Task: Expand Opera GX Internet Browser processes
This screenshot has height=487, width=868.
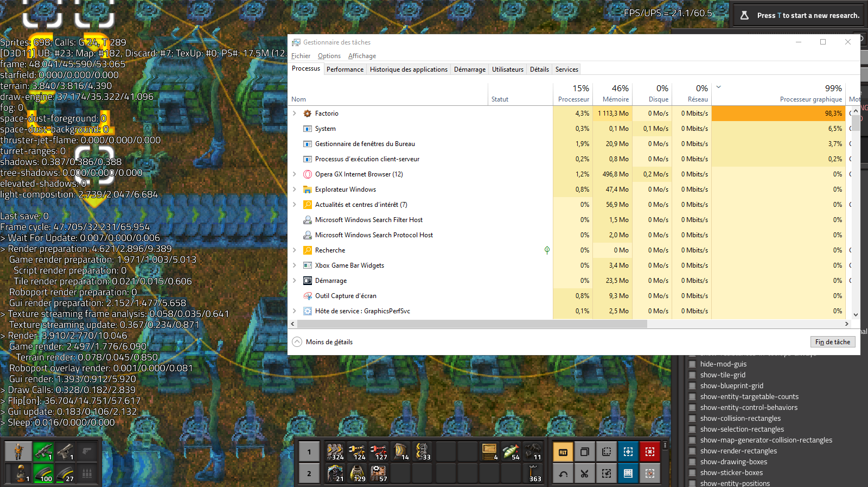Action: (x=295, y=174)
